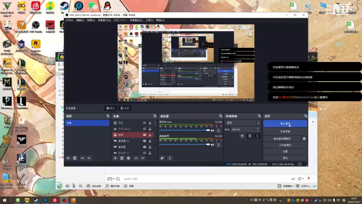Click Steam icon in Windows taskbar
Image resolution: width=362 pixels, height=204 pixels.
tap(36, 200)
